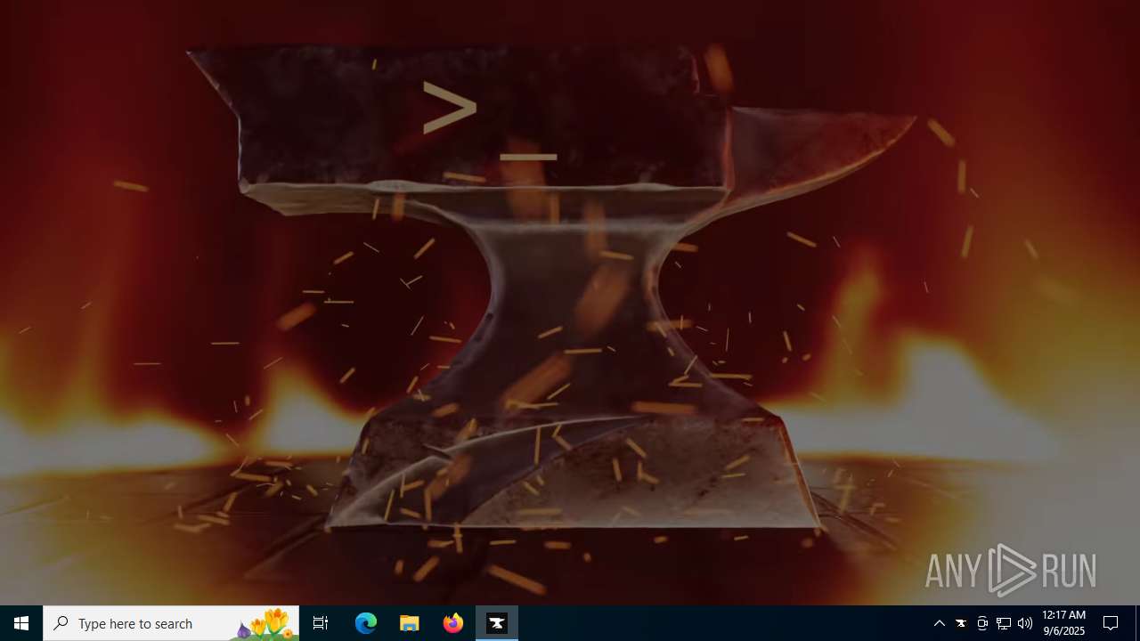Launch Firefox from the taskbar

[x=453, y=623]
